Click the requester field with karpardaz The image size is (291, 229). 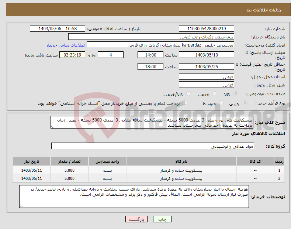pos(160,45)
